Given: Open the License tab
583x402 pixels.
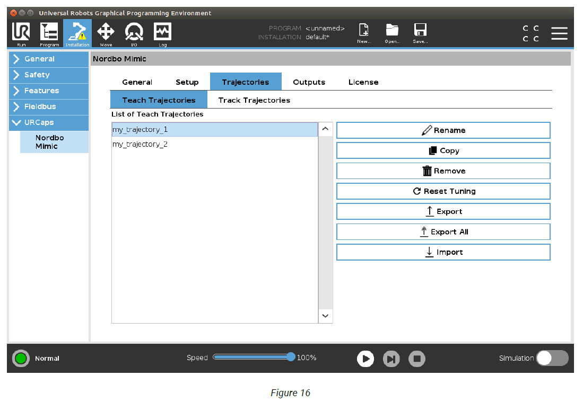Looking at the screenshot, I should coord(363,82).
